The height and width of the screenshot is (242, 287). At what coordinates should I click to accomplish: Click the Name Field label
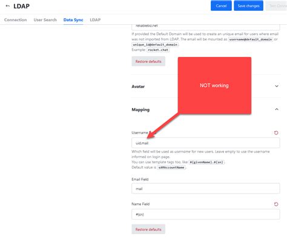tap(140, 204)
